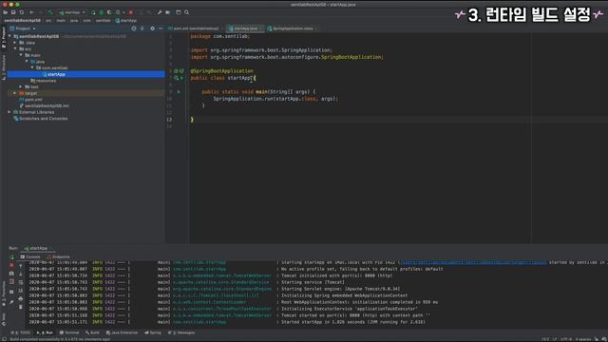Switch to SpringApplication.class editor tab
608x342 pixels.
point(293,28)
